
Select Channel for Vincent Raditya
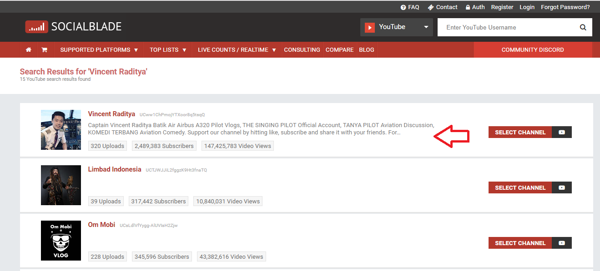[x=520, y=132]
